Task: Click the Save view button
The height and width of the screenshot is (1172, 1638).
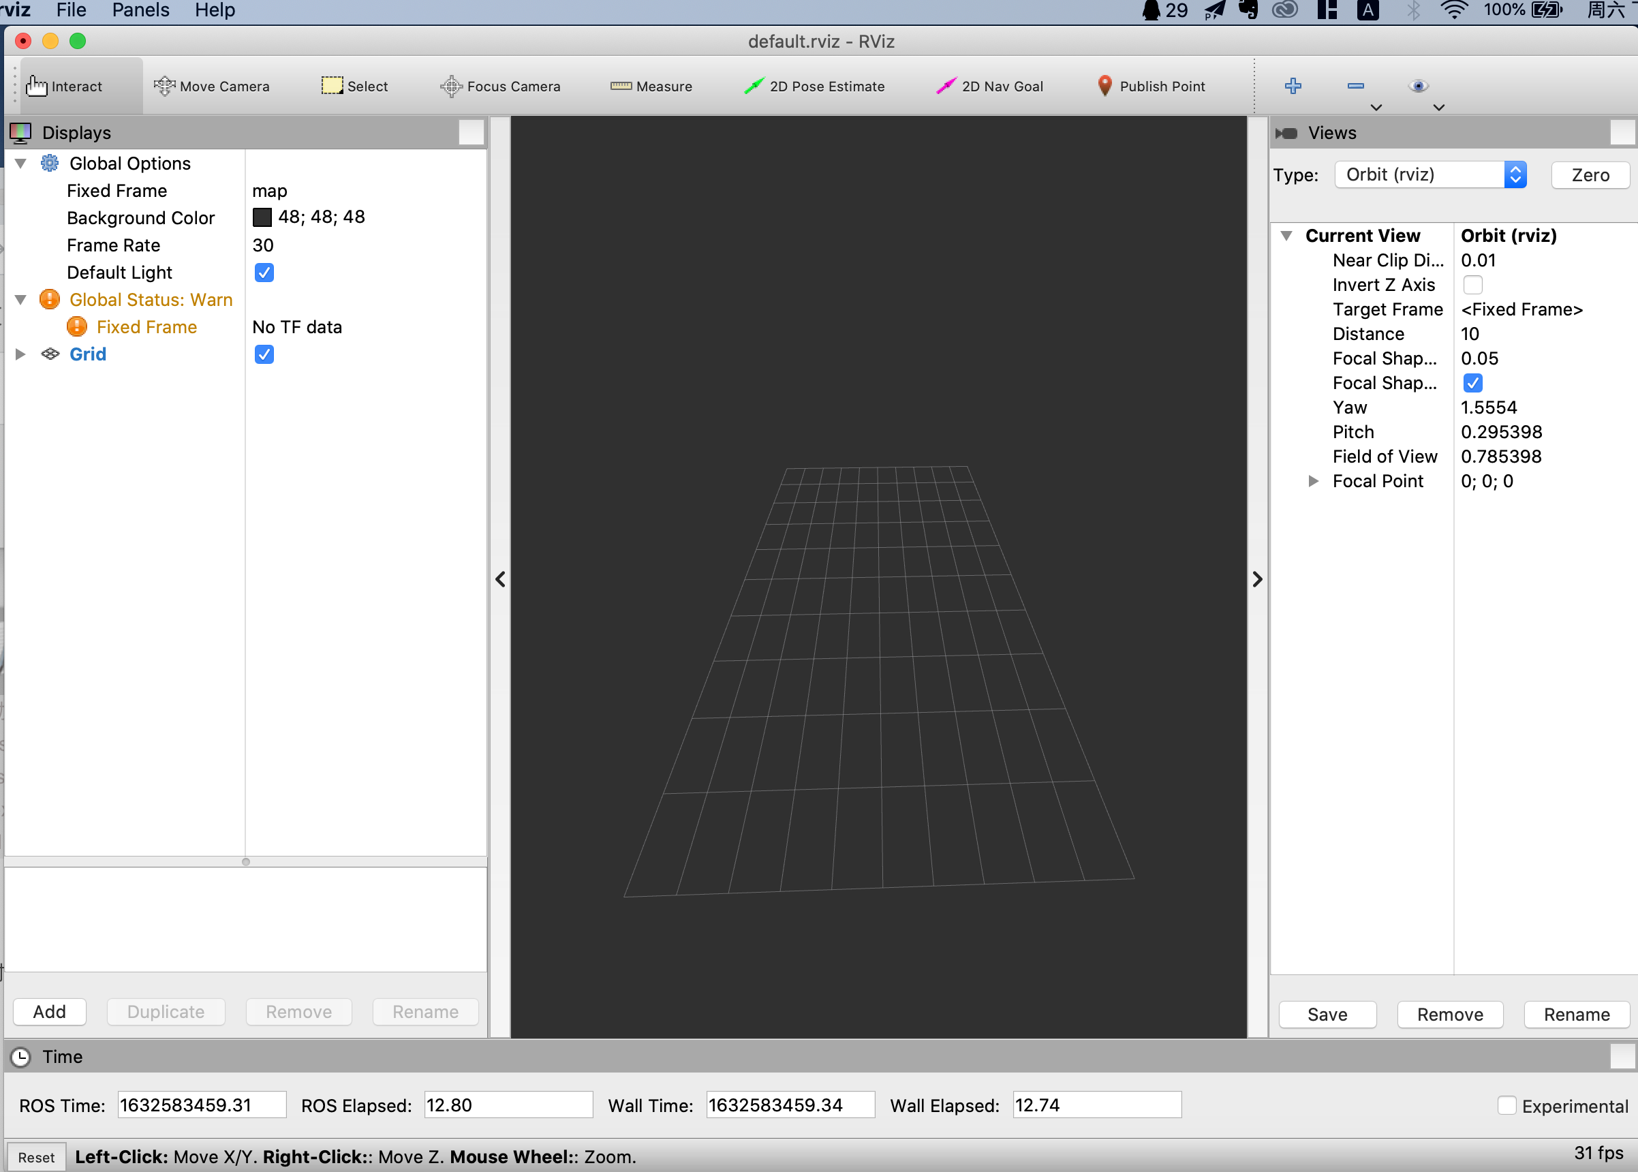Action: (x=1326, y=1012)
